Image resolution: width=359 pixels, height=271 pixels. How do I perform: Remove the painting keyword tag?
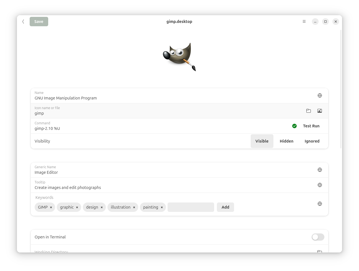click(162, 207)
